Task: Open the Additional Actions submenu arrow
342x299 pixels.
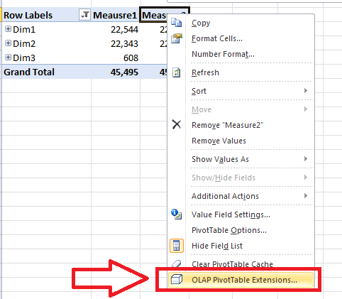Action: 306,196
